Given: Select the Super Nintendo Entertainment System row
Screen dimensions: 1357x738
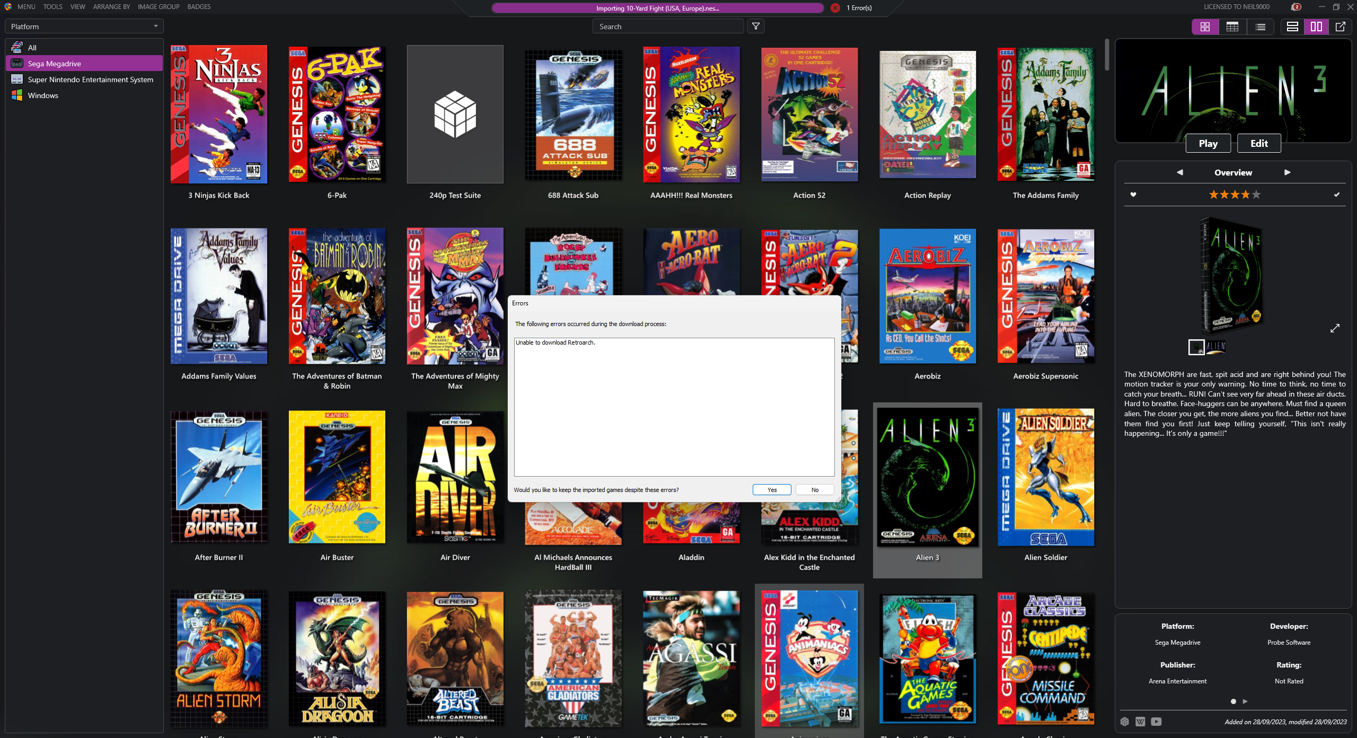Looking at the screenshot, I should tap(84, 80).
